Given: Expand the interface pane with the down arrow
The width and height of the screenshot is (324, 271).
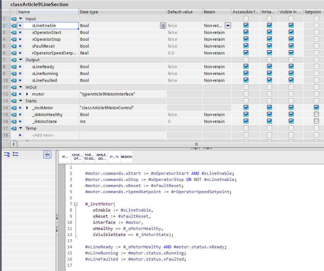Looking at the screenshot, I should click(x=208, y=148).
